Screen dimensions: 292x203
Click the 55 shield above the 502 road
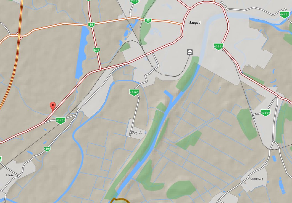pyautogui.click(x=91, y=25)
